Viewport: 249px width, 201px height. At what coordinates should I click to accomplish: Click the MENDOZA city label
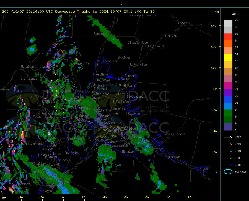click(x=74, y=101)
